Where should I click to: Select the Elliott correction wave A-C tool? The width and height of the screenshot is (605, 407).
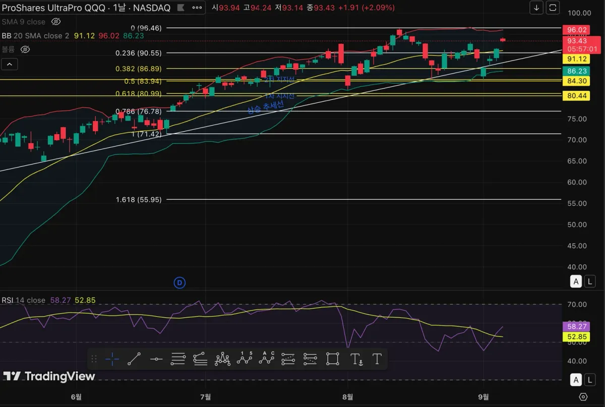267,359
